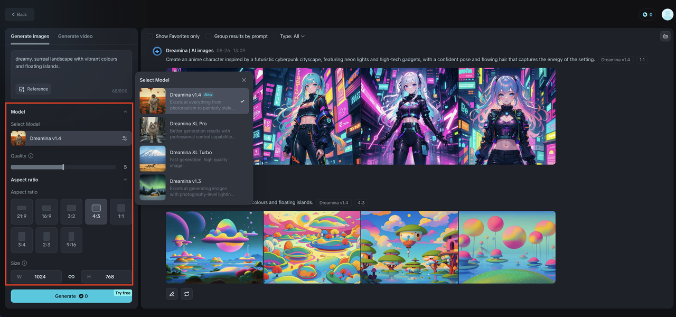
Task: Click the 68/800 character counter
Action: point(120,91)
